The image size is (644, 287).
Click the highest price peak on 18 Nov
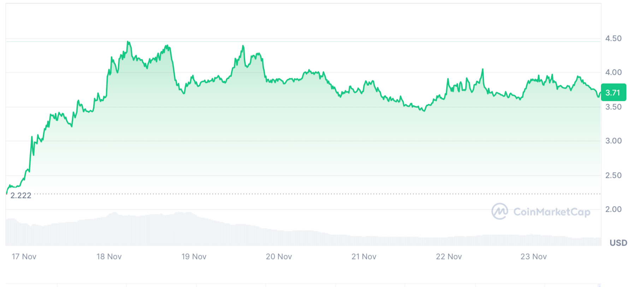click(x=128, y=42)
